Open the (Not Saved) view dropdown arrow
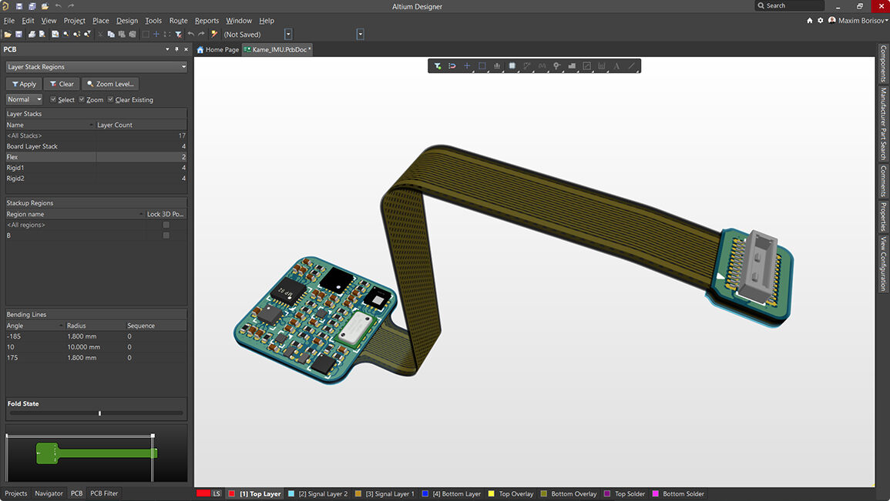This screenshot has height=501, width=890. (288, 35)
